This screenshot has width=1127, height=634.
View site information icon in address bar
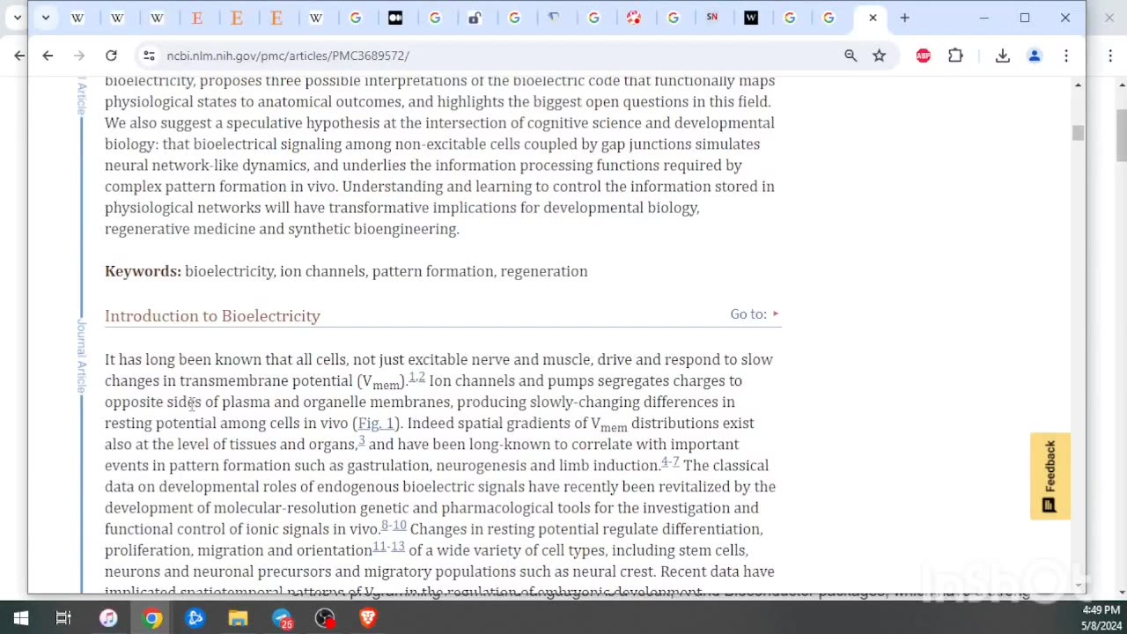click(149, 55)
